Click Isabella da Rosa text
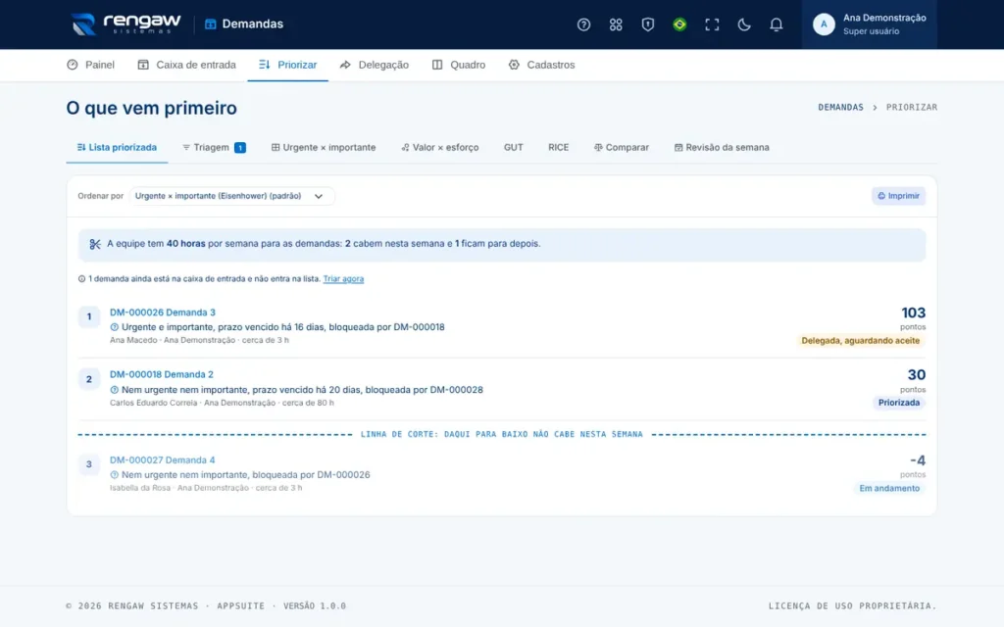This screenshot has height=627, width=1004. (x=139, y=488)
